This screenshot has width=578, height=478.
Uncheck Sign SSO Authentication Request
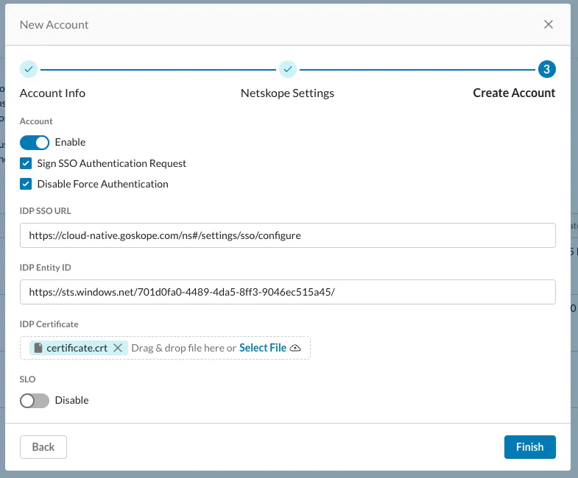click(x=26, y=163)
